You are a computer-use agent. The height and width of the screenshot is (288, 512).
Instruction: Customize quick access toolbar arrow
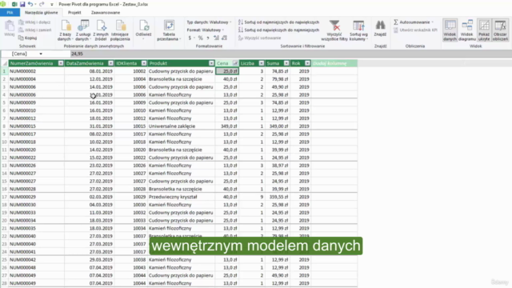click(51, 5)
